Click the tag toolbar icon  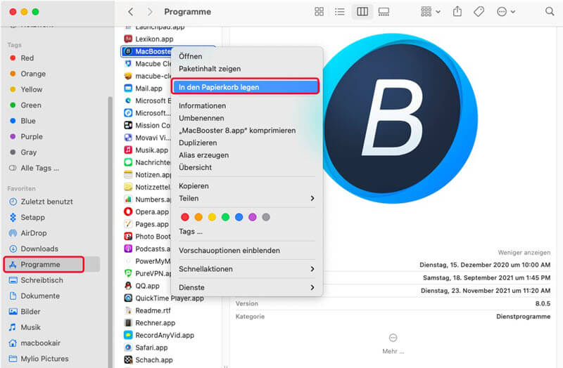pyautogui.click(x=479, y=12)
